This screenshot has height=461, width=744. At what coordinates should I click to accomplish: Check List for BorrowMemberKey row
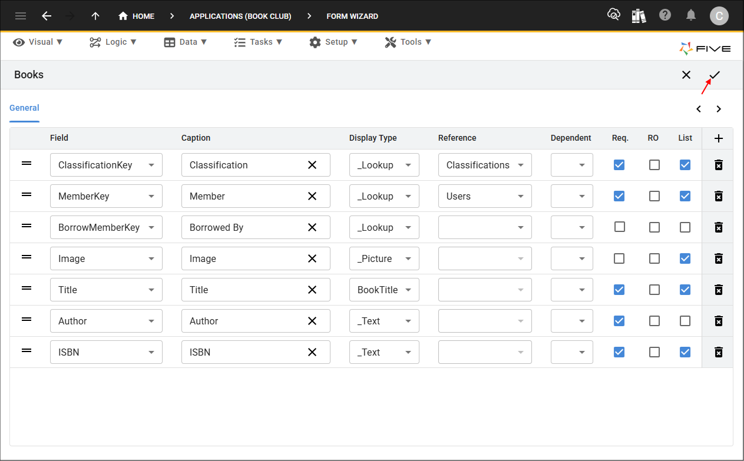pos(685,227)
